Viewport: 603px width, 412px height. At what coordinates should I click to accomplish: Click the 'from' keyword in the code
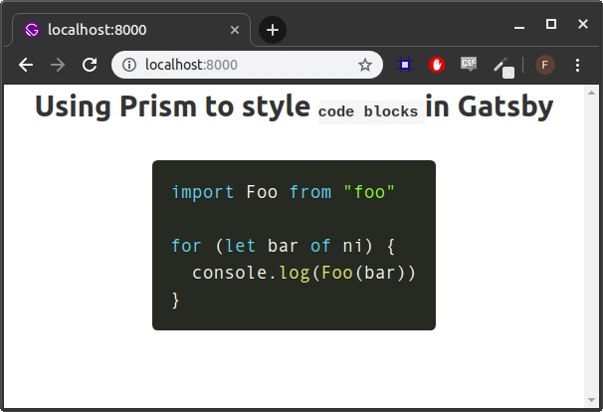(310, 192)
